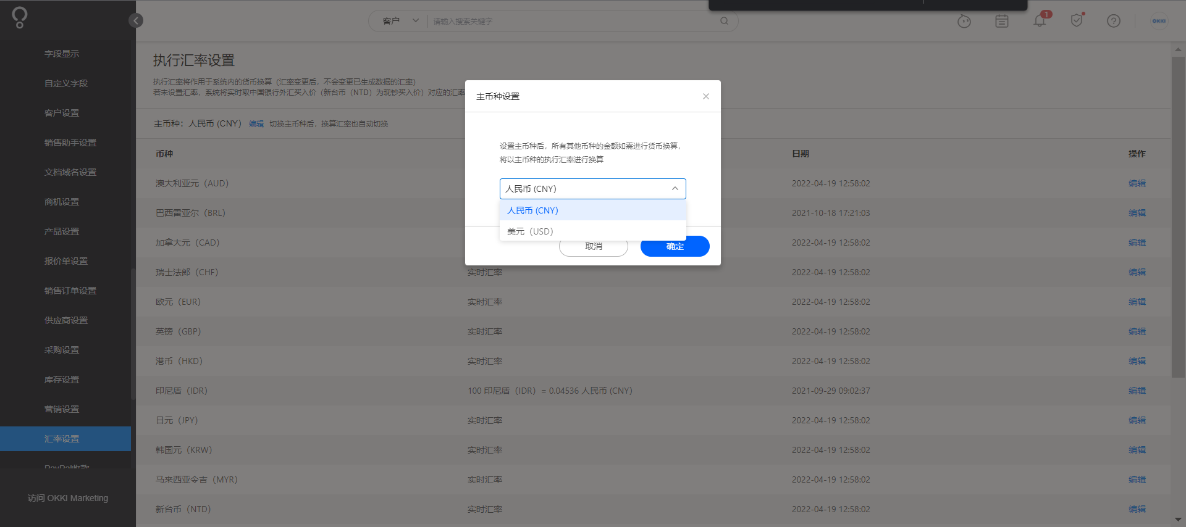Screen dimensions: 1186x527
Task: Click 编辑 for 英镑 (GBP) row
Action: 1137,331
